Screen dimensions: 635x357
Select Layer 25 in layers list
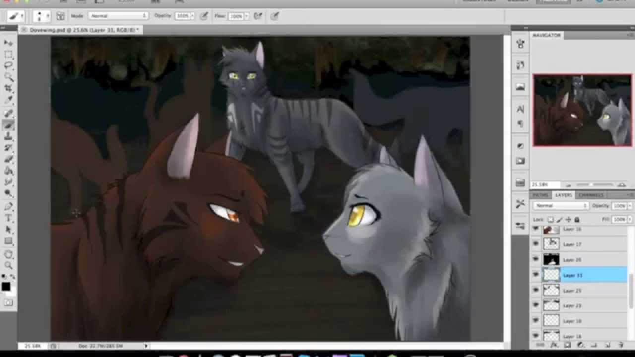pos(579,290)
